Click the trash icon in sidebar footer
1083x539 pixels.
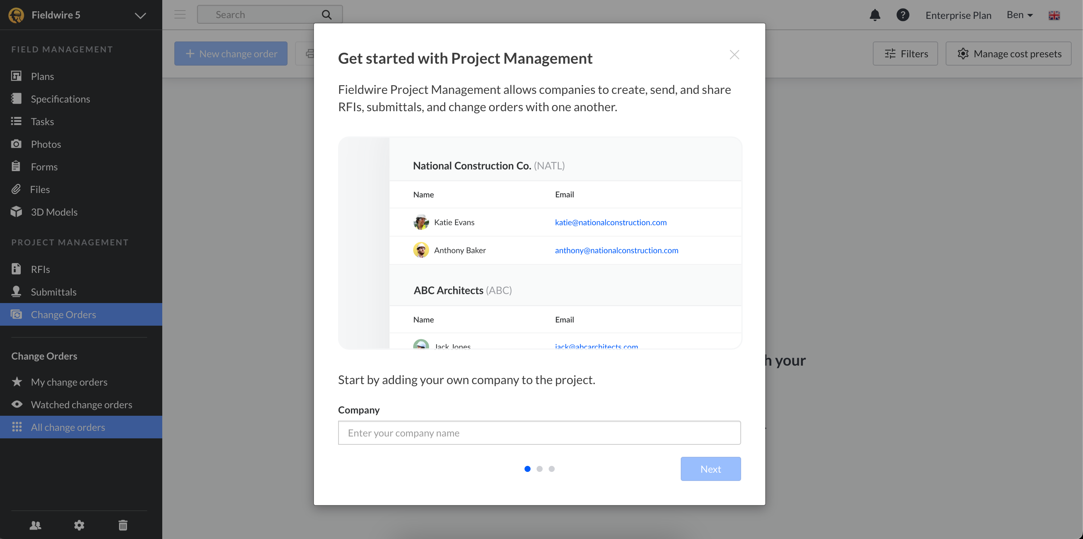(123, 525)
